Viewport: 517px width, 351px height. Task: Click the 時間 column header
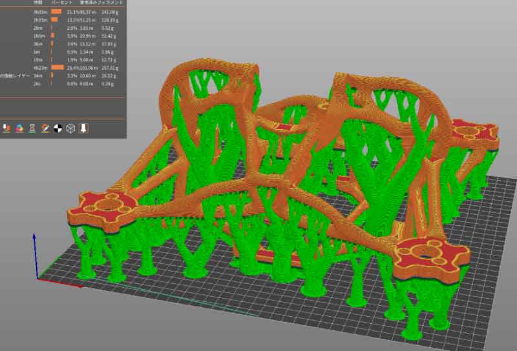pos(38,3)
